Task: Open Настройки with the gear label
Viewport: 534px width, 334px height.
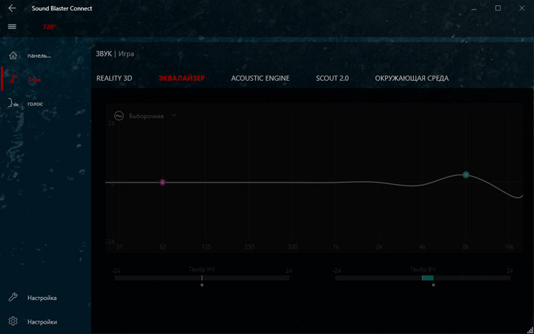Action: [x=42, y=321]
